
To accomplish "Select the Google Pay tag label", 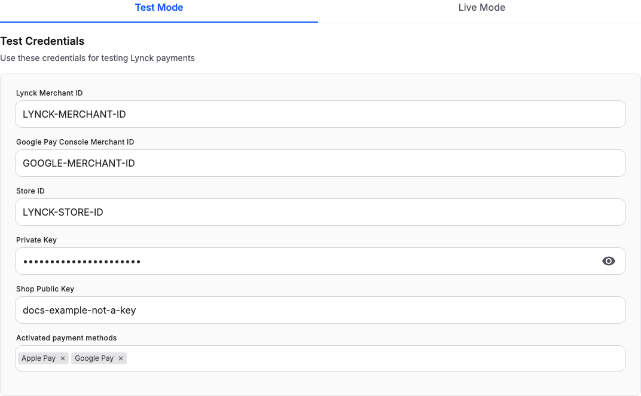I will 94,358.
